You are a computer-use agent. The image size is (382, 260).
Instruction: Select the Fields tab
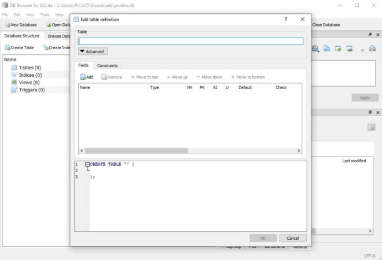click(x=83, y=66)
